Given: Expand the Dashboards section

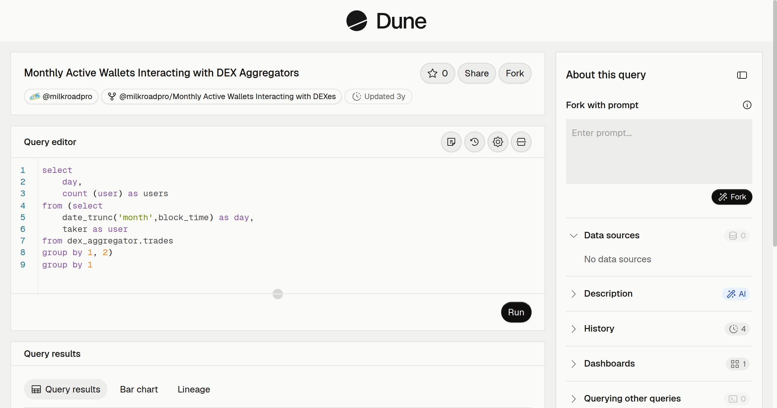Looking at the screenshot, I should (x=573, y=364).
